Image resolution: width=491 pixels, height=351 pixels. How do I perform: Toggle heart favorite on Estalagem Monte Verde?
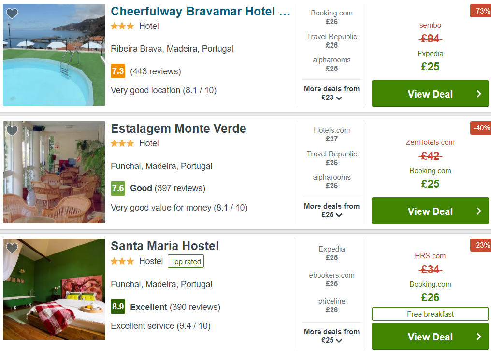(x=12, y=130)
